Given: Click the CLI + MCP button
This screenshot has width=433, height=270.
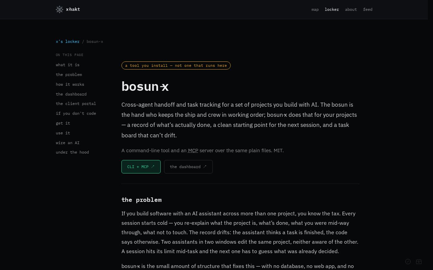Looking at the screenshot, I should [x=141, y=167].
